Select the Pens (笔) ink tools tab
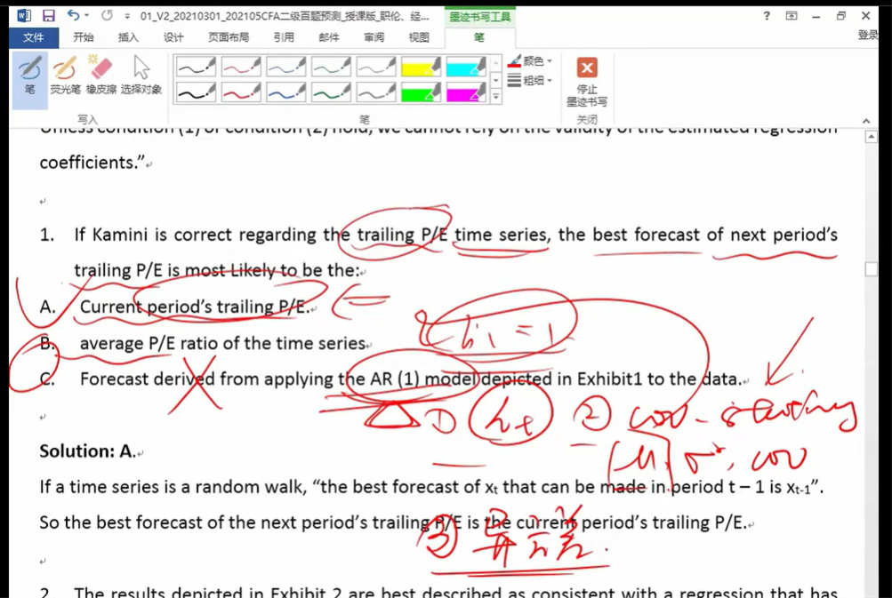Image resolution: width=892 pixels, height=598 pixels. pos(479,37)
